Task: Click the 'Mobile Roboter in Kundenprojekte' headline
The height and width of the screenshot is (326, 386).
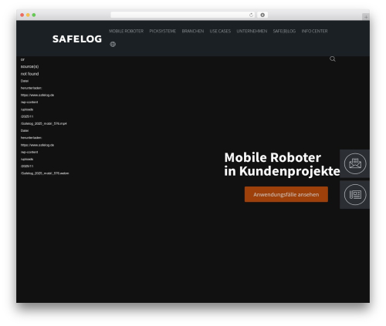Action: click(x=282, y=164)
